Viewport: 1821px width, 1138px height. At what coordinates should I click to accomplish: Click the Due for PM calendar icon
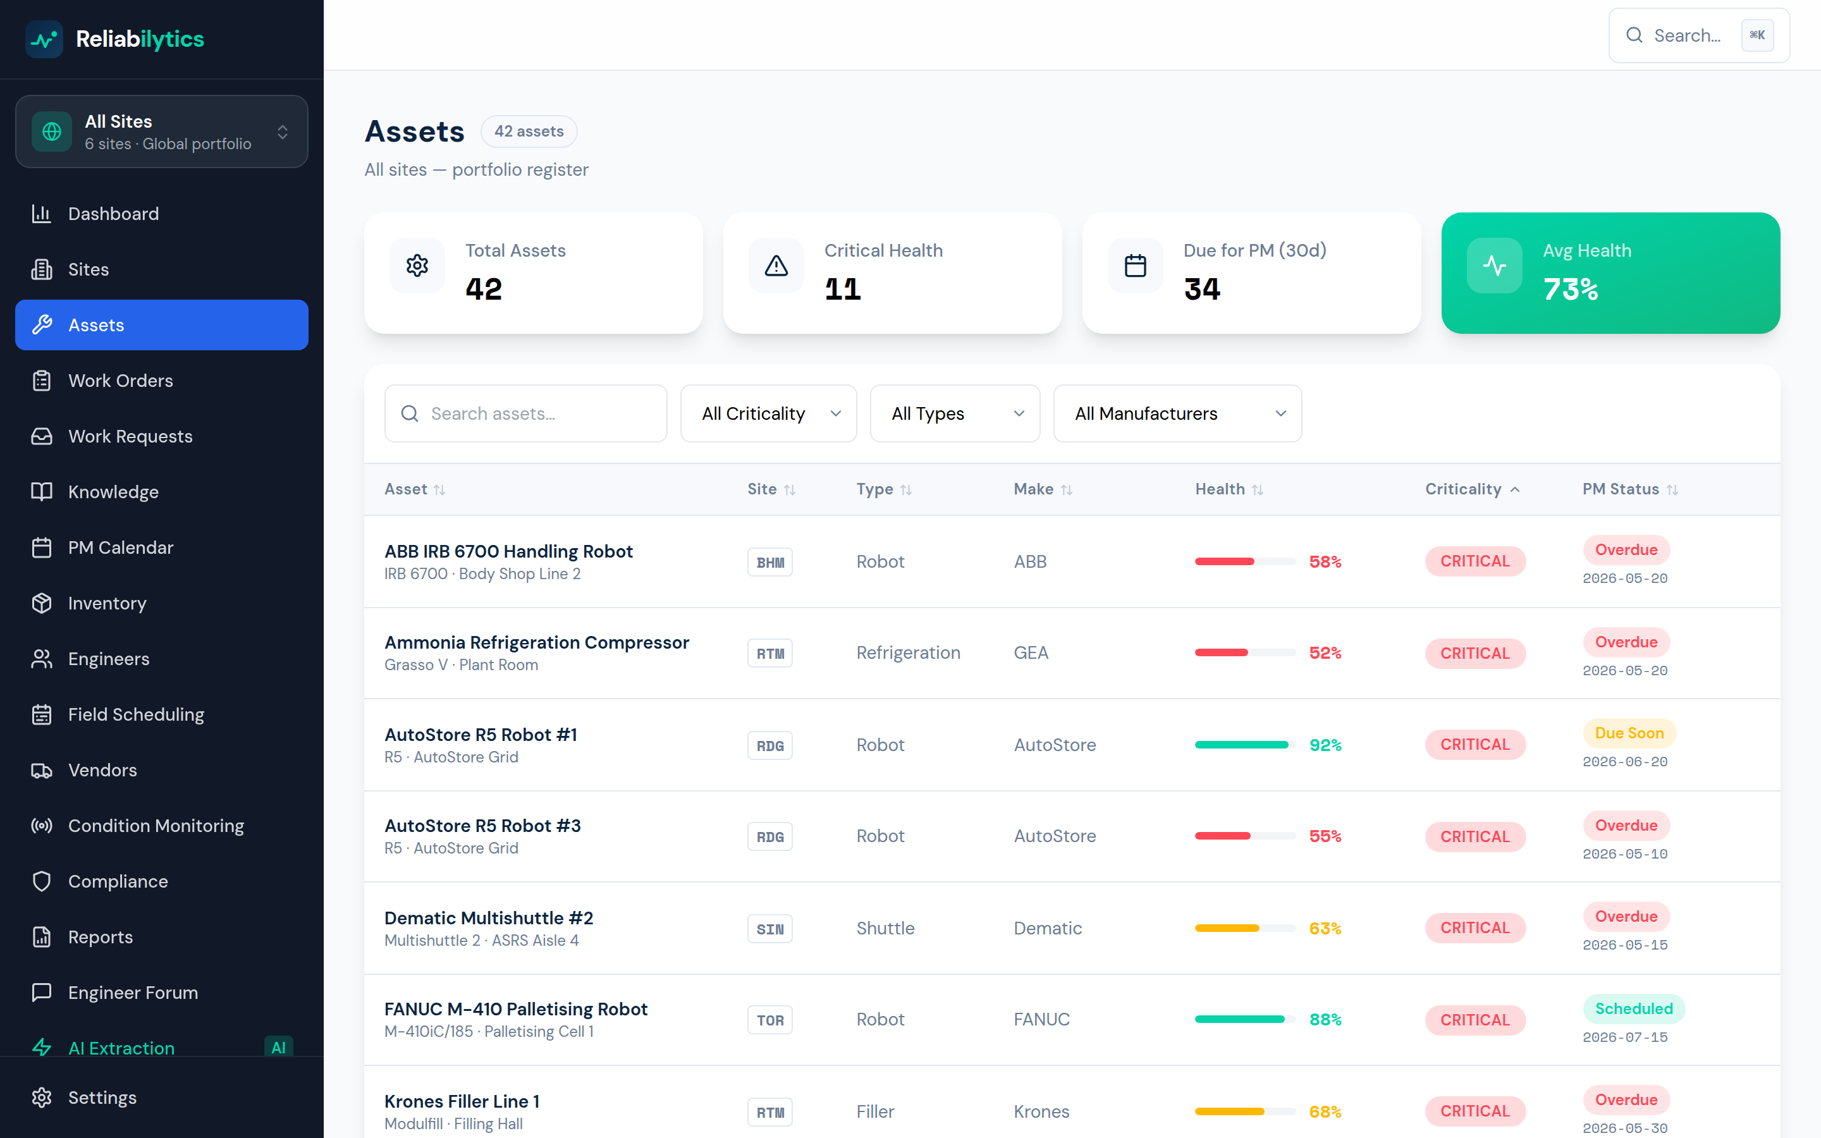pos(1135,266)
